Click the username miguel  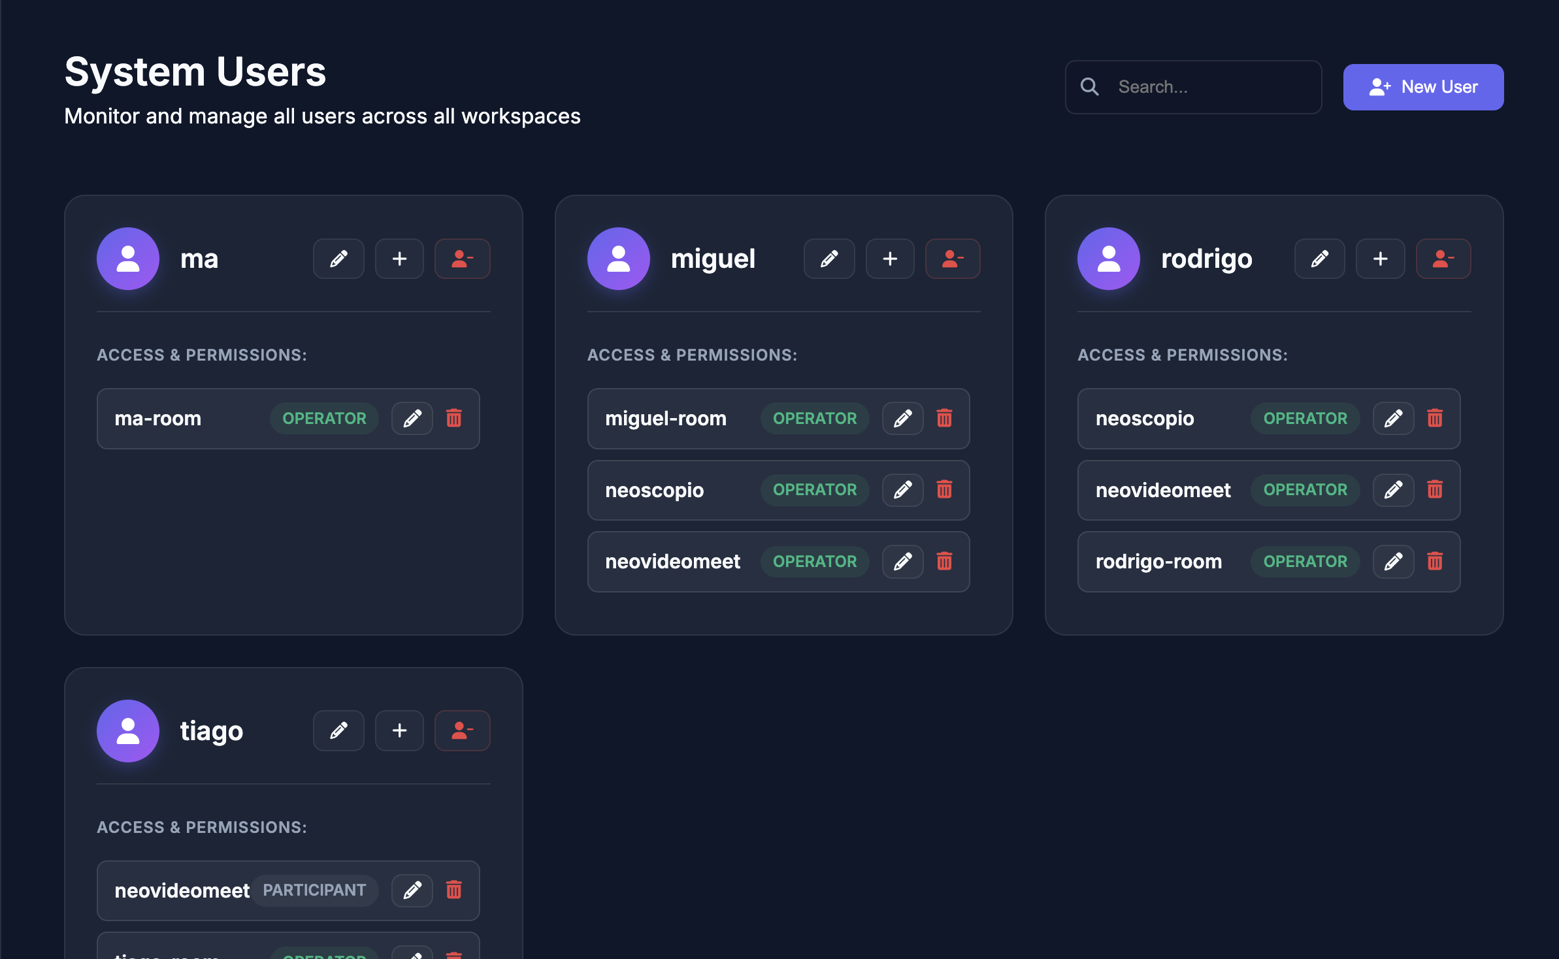point(713,259)
